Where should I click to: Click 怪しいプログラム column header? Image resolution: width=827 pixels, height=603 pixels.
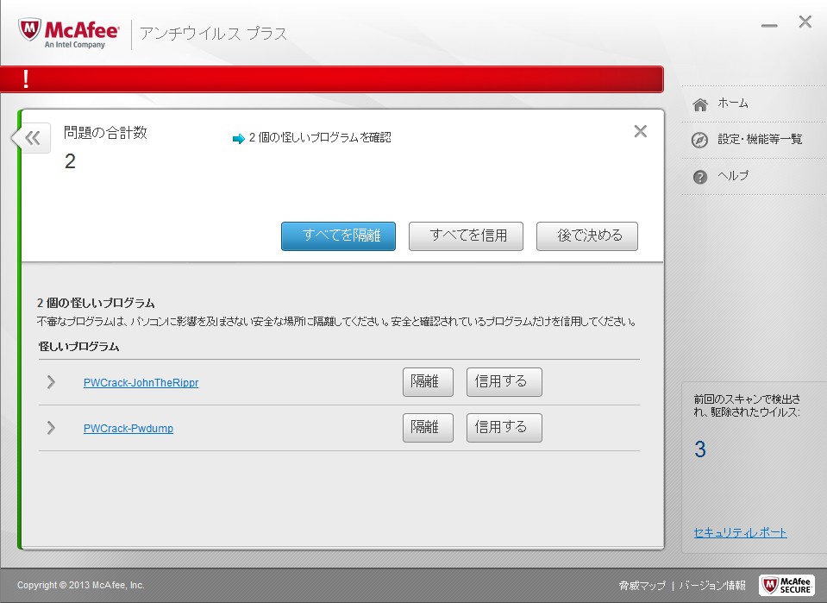[78, 347]
